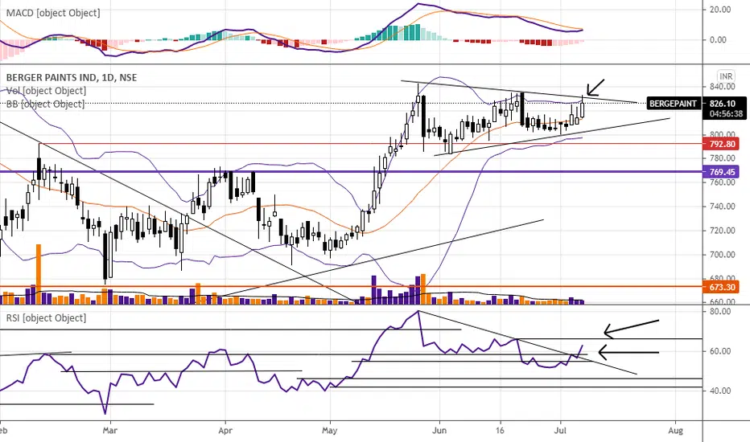Select the thick purple horizontal line at 769.45

351,171
